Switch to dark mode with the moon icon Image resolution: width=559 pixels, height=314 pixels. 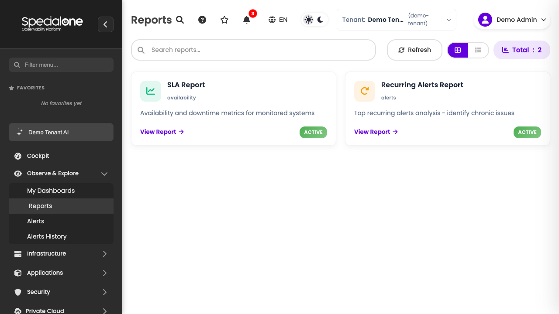pyautogui.click(x=320, y=20)
